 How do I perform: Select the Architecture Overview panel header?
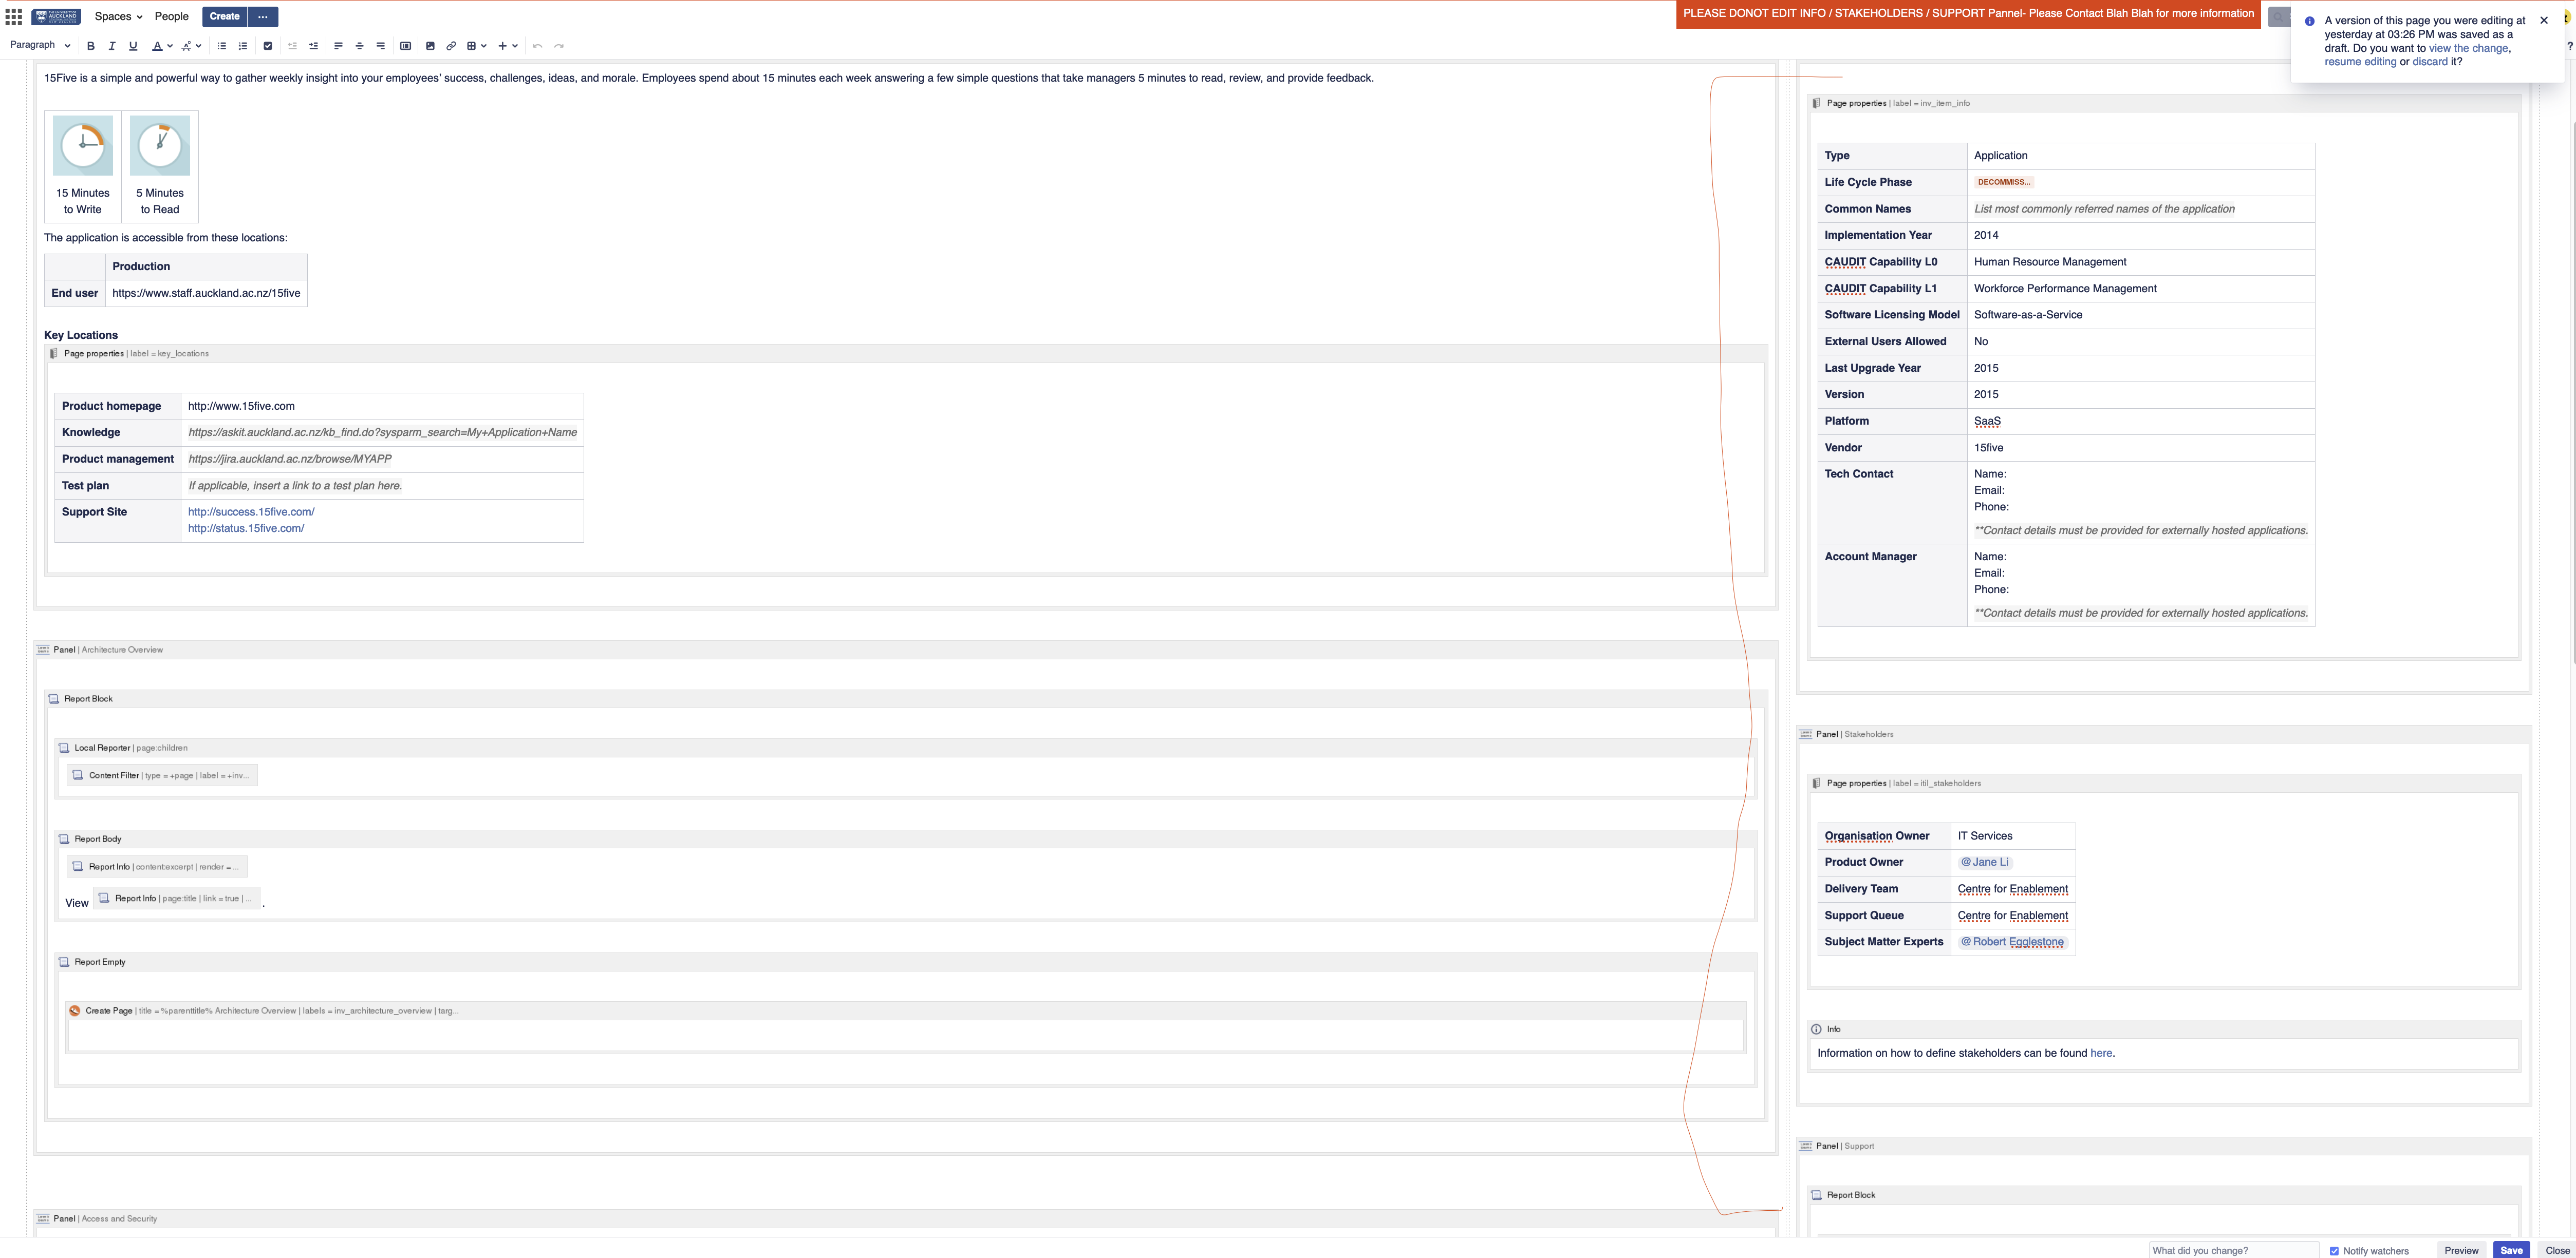905,650
